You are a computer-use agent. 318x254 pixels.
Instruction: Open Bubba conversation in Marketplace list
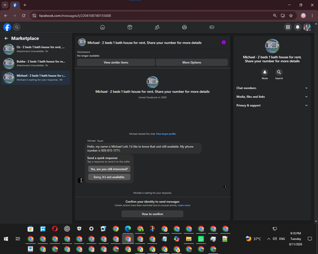pyautogui.click(x=36, y=63)
